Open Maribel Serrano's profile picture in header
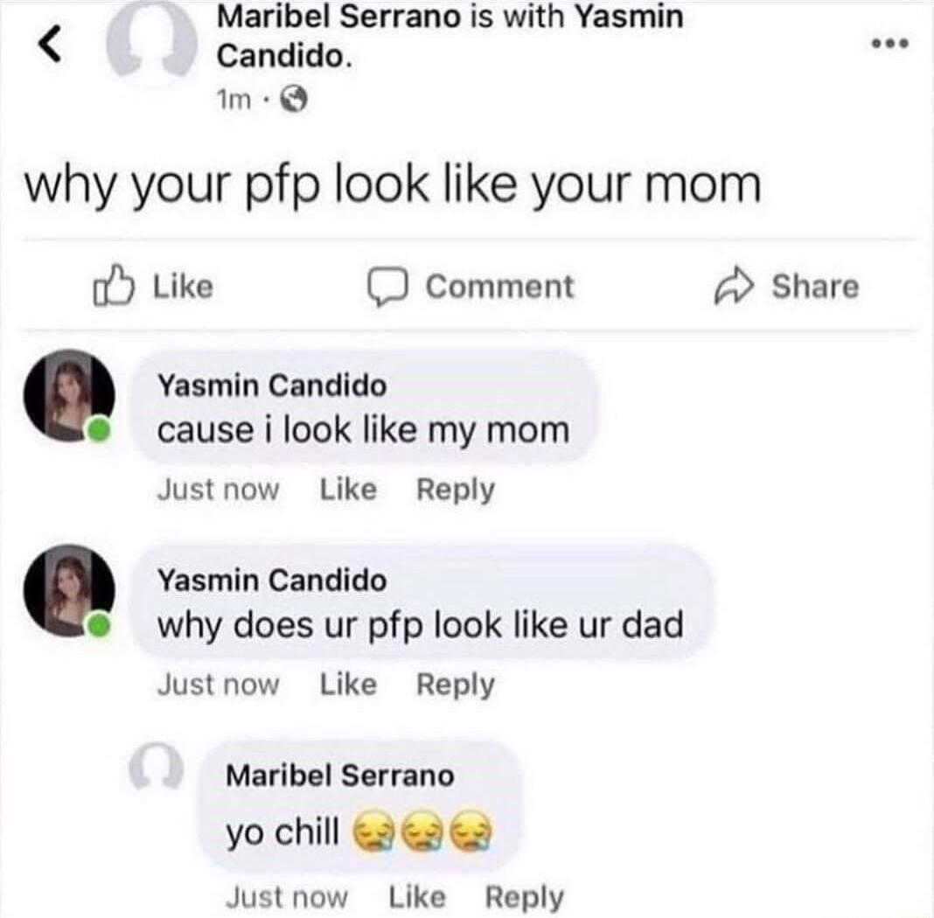The image size is (934, 918). click(x=151, y=43)
